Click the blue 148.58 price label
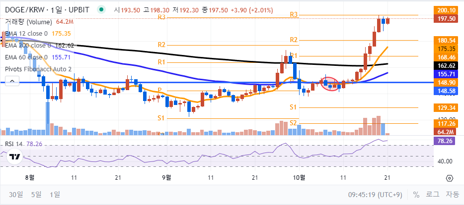This screenshot has width=464, height=205. pyautogui.click(x=447, y=91)
